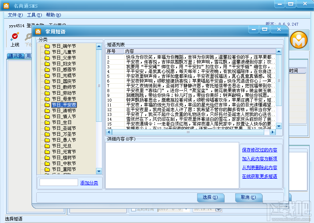The height and width of the screenshot is (223, 314).
Task: Click the phrase list horizontal scrollbar thumb
Action: click(x=188, y=132)
